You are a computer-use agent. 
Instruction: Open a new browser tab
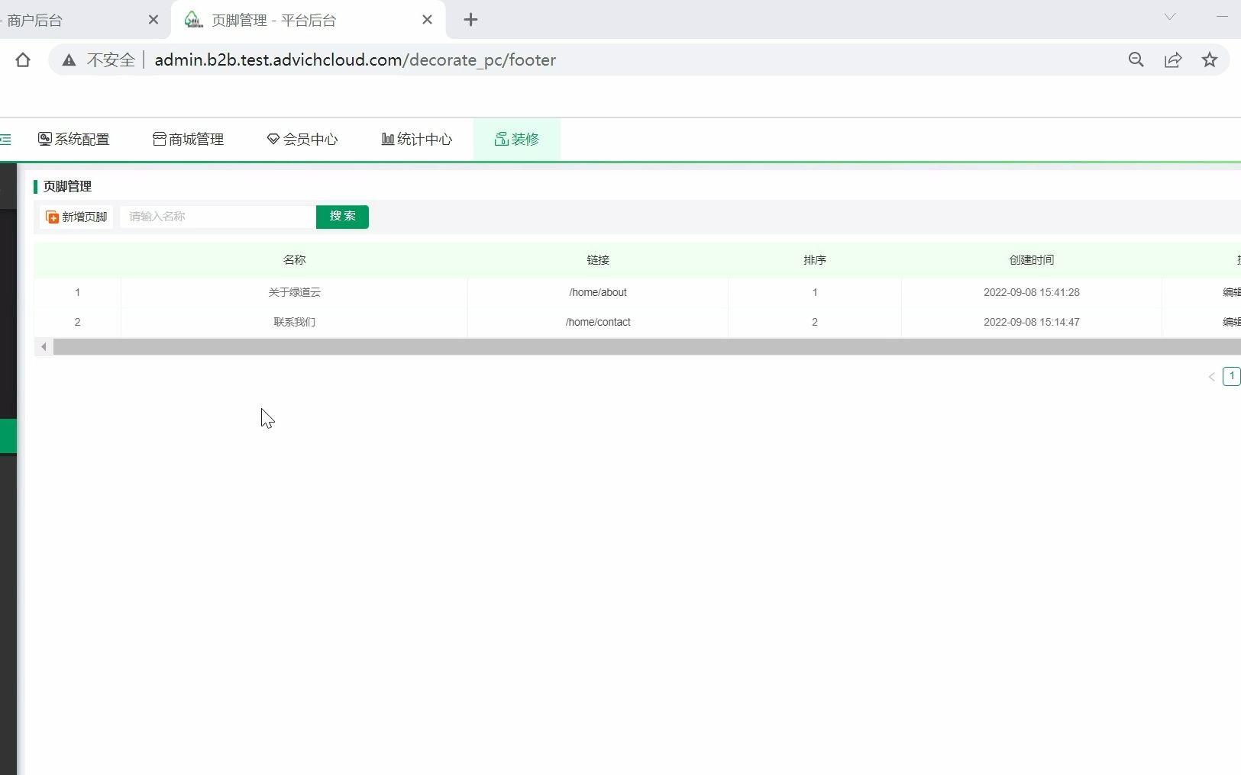point(470,20)
